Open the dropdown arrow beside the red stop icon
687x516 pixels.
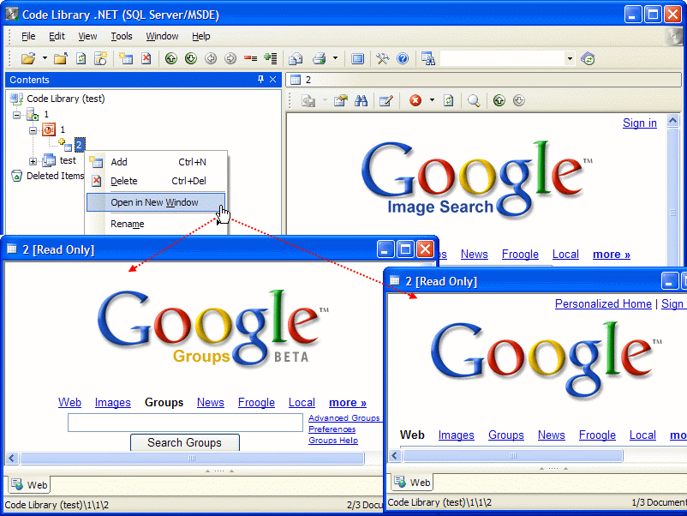(x=432, y=100)
